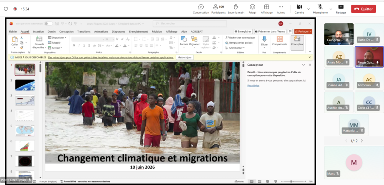Click the shield security icon
Screen dimensions: 384x185
pyautogui.click(x=6, y=9)
